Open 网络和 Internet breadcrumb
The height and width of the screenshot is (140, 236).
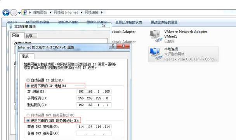pyautogui.click(x=66, y=12)
